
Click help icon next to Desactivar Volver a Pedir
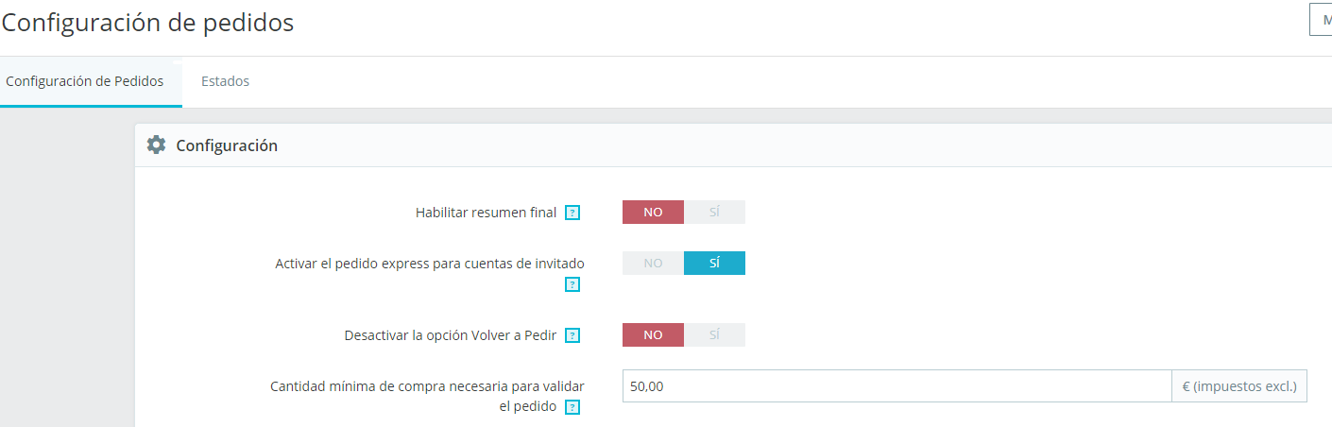pyautogui.click(x=572, y=335)
